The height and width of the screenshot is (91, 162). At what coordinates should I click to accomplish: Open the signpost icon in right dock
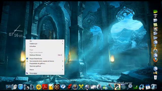(155, 16)
